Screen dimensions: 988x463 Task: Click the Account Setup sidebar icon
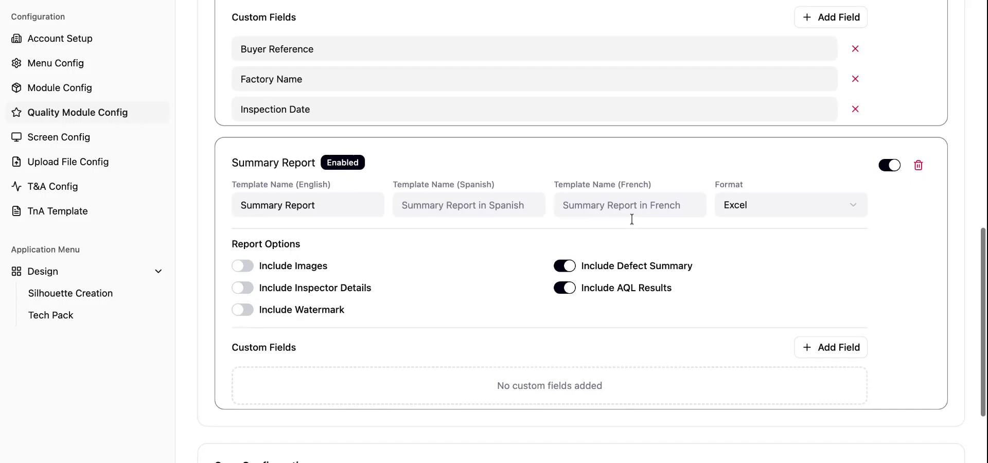16,39
